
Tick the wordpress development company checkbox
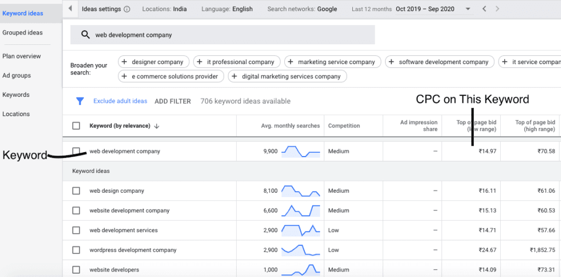coord(76,250)
